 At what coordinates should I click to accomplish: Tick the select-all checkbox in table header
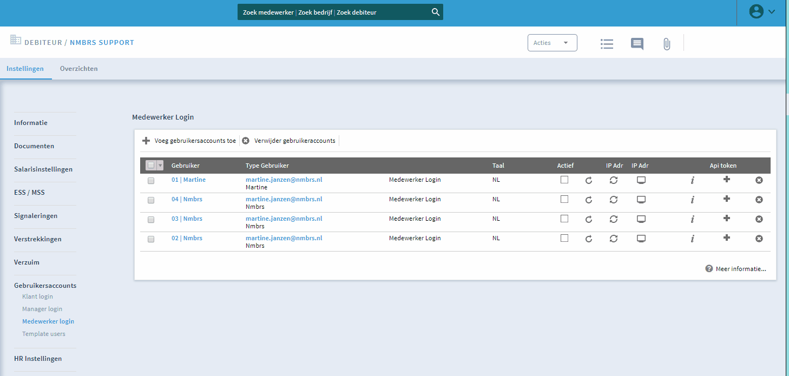(151, 166)
